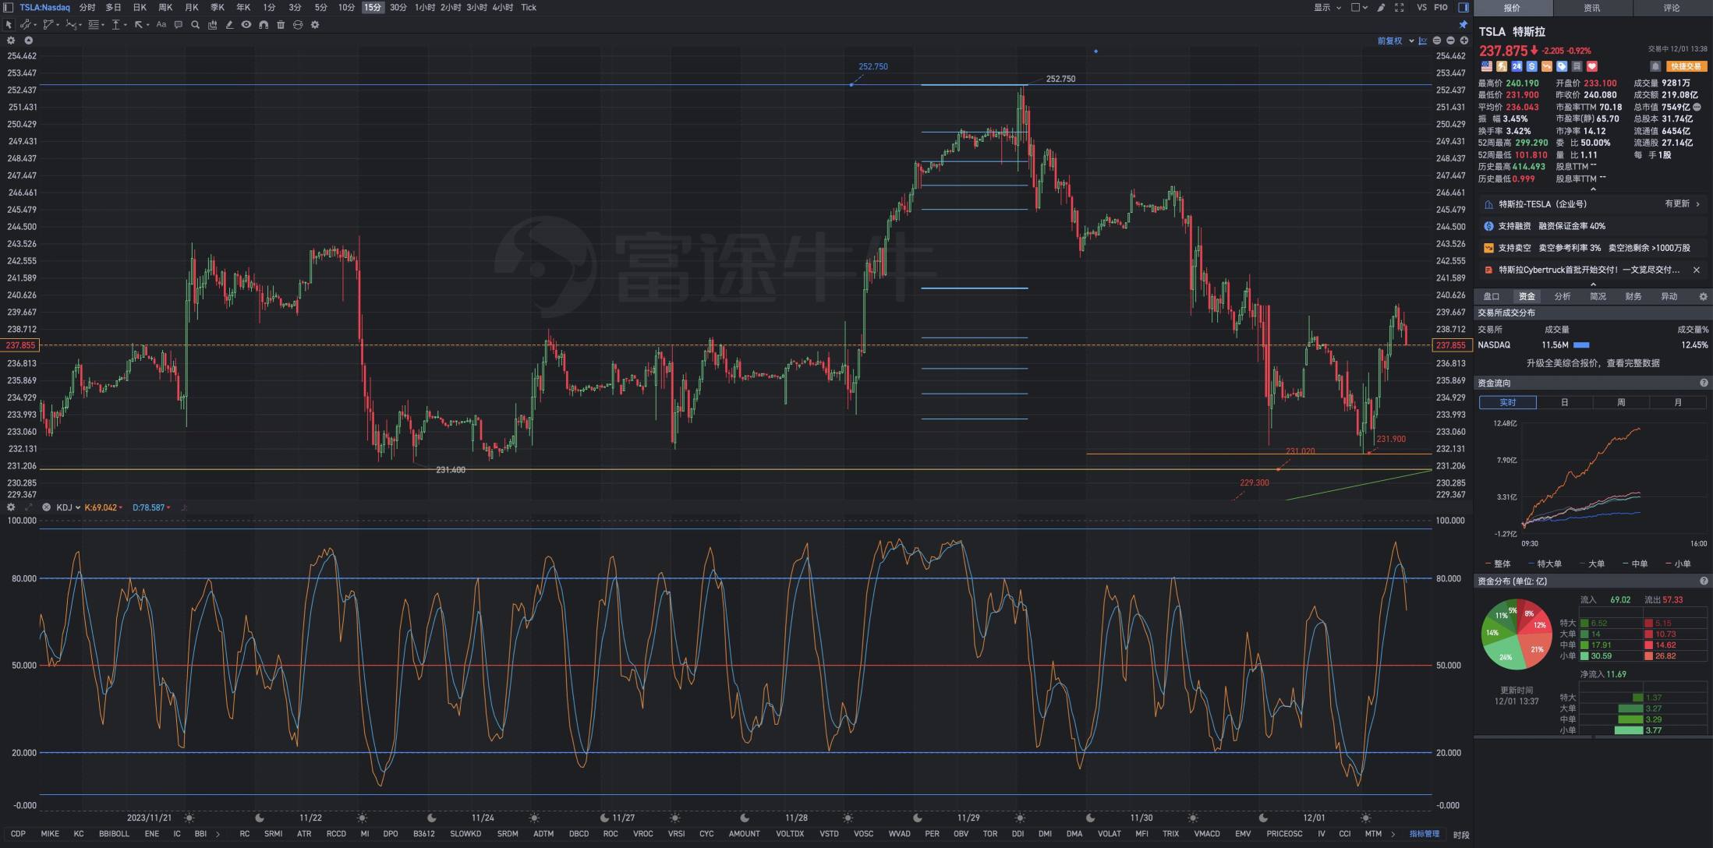Toggle the right quote panel
The height and width of the screenshot is (848, 1713).
click(1463, 7)
